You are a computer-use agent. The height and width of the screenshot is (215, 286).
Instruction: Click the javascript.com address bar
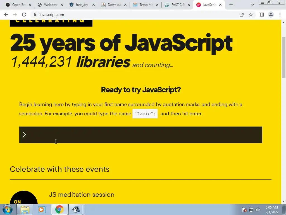point(135,15)
